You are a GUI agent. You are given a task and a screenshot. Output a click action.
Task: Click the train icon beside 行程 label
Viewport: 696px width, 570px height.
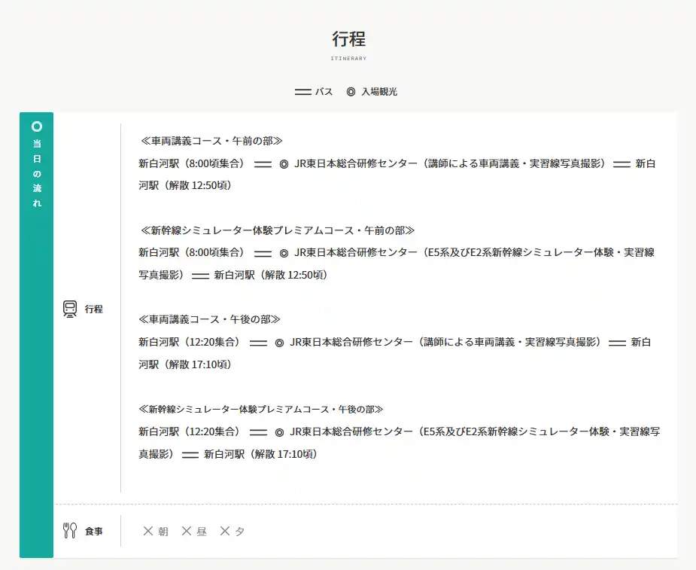pyautogui.click(x=70, y=308)
